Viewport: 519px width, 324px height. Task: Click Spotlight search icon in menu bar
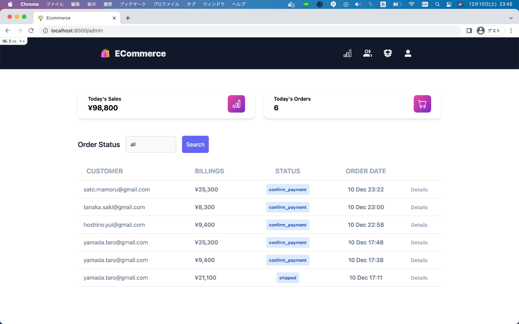click(x=437, y=4)
